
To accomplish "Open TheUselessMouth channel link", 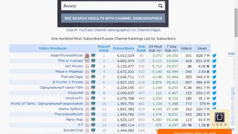I will 68,114.
